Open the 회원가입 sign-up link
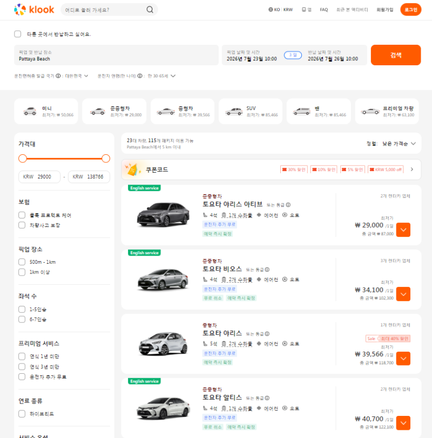Image resolution: width=432 pixels, height=438 pixels. 384,10
